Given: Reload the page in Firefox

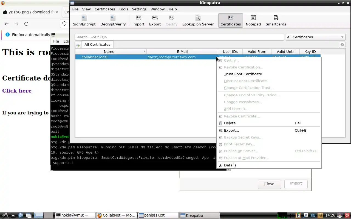Looking at the screenshot, I should [x=26, y=24].
